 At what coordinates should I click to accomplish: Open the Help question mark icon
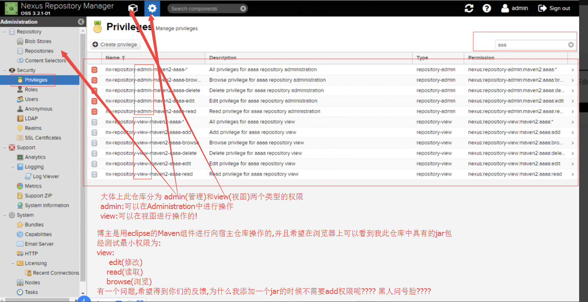[487, 8]
